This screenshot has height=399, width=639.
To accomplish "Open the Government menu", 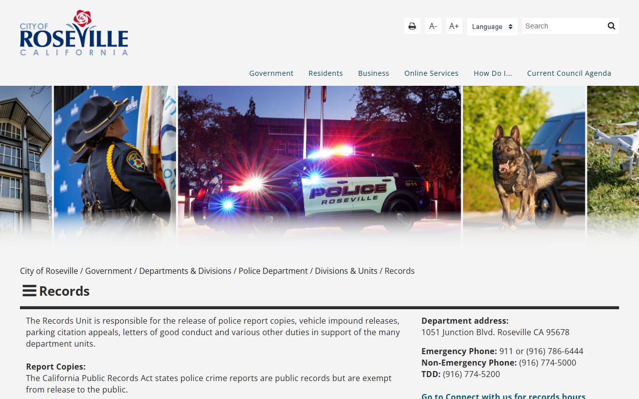I will (271, 73).
